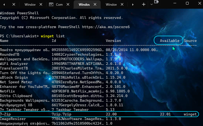Click the 'Name' column header
The width and height of the screenshot is (203, 126).
pos(4,41)
